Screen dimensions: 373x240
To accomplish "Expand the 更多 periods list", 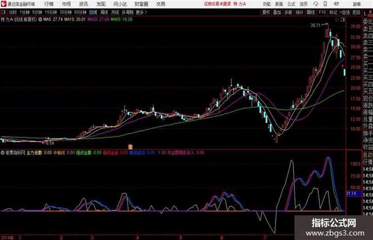I will [x=141, y=12].
